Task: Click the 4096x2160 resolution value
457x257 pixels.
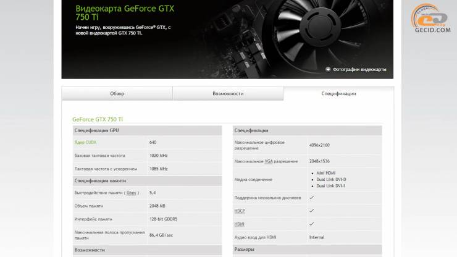Action: click(x=319, y=145)
